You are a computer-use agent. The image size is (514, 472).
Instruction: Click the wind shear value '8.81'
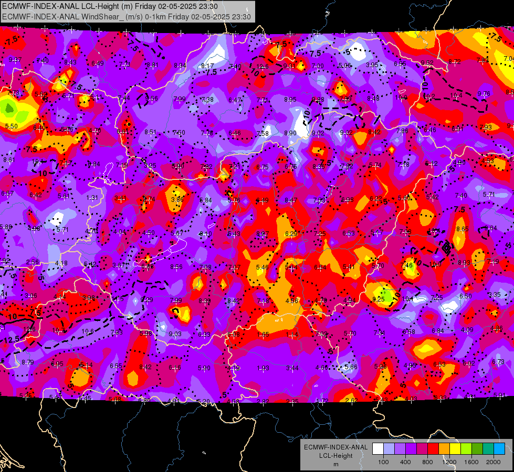152,65
